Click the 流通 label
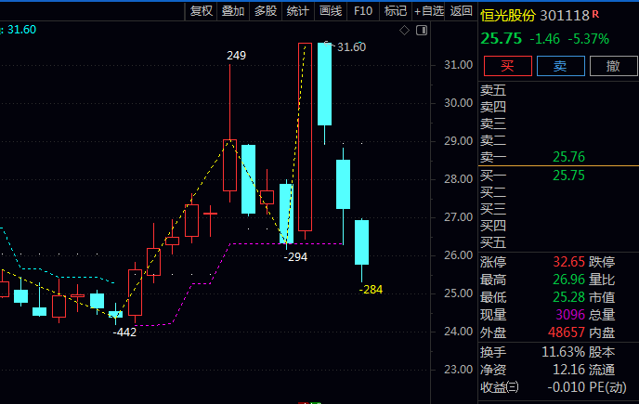Image resolution: width=639 pixels, height=404 pixels. [x=602, y=370]
